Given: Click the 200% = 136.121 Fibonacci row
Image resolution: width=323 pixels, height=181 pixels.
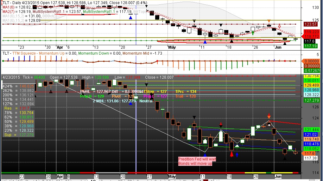Looking at the screenshot, I should coord(18,95).
